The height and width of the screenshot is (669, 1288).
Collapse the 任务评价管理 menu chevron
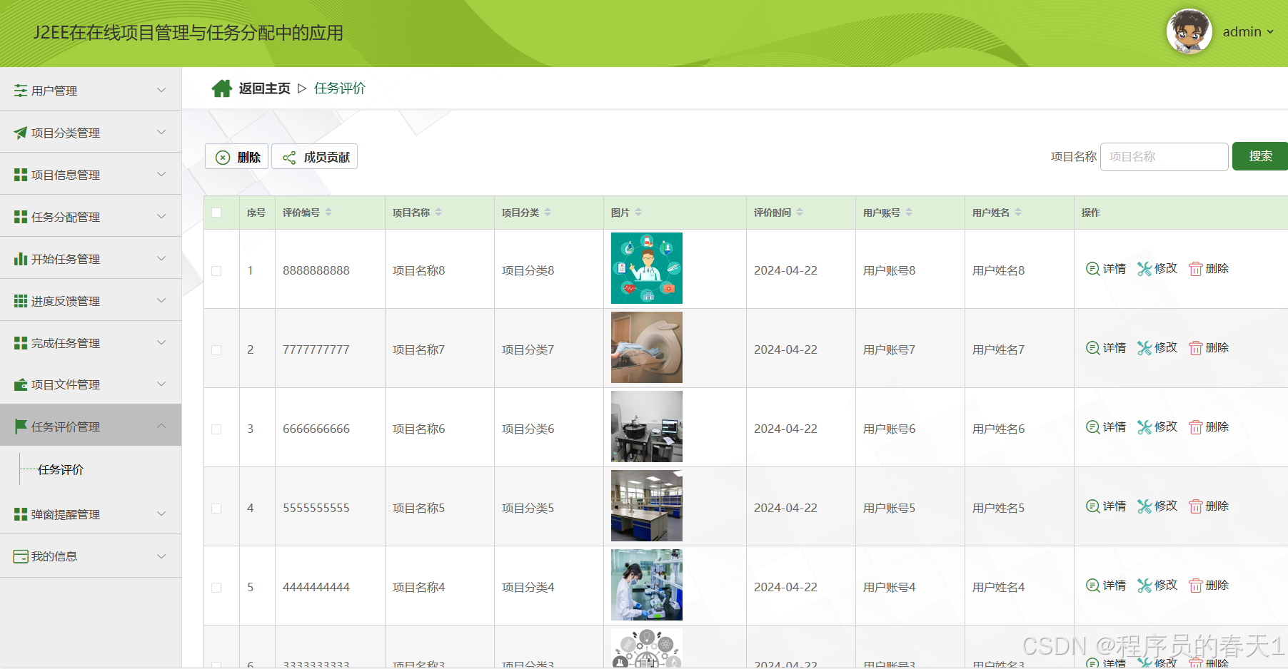[x=161, y=426]
